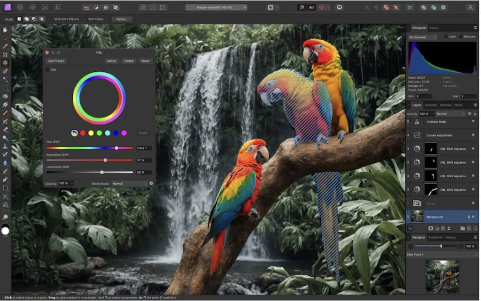Toggle the Soft Edges checkbox
Viewport: 481px width, 301px height.
point(85,19)
